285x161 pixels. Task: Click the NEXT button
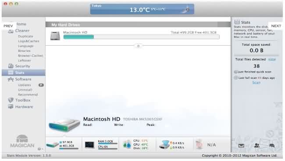276,26
